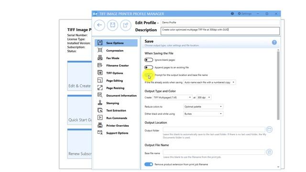Viewport: 306px width, 172px height.
Task: Go to Filename Creator section
Action: coord(118,65)
